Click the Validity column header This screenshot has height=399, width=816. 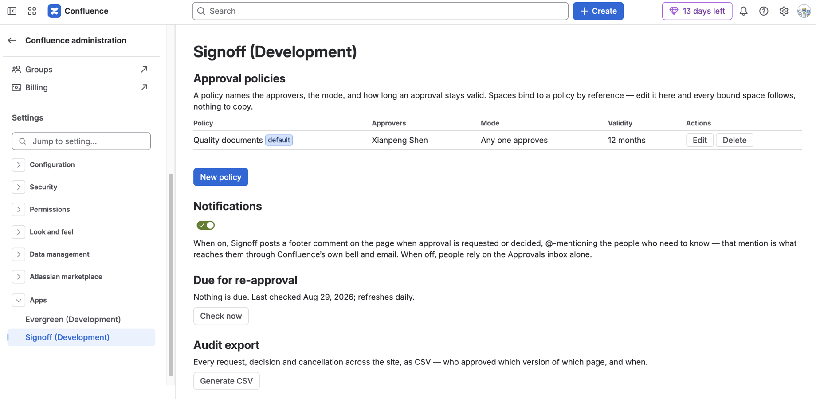pos(620,123)
